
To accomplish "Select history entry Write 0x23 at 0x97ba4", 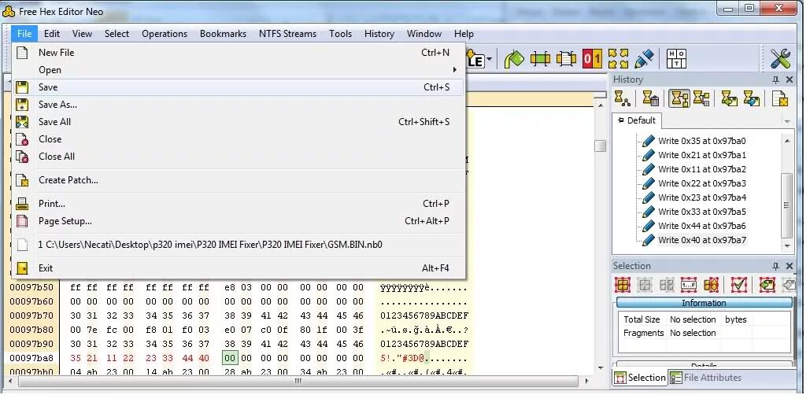I will pos(701,197).
